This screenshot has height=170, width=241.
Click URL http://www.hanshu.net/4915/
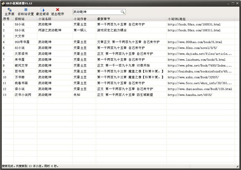[x=190, y=95]
